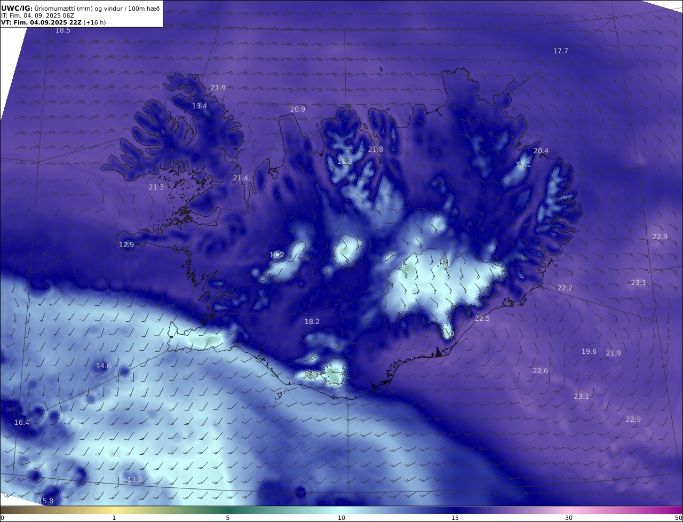Click the colour scale tick label 0
Viewport: 683px width, 522px height.
click(x=2, y=518)
